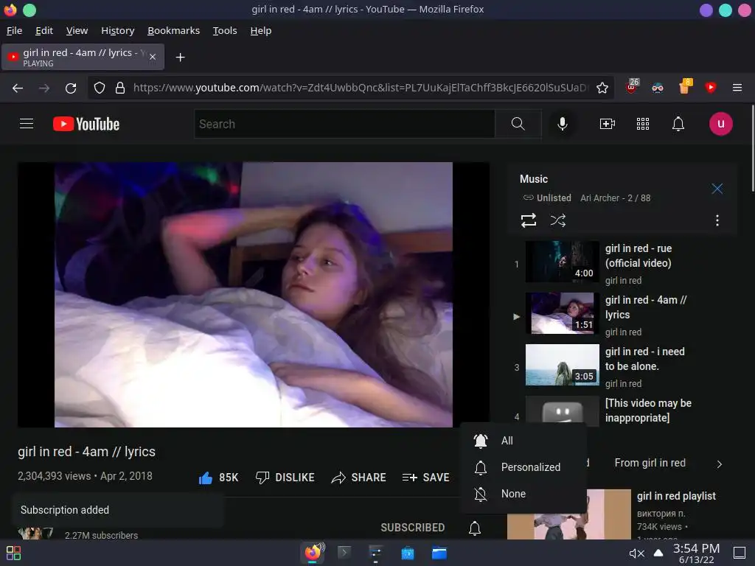Click the From girl in red chip
The image size is (755, 566).
650,463
